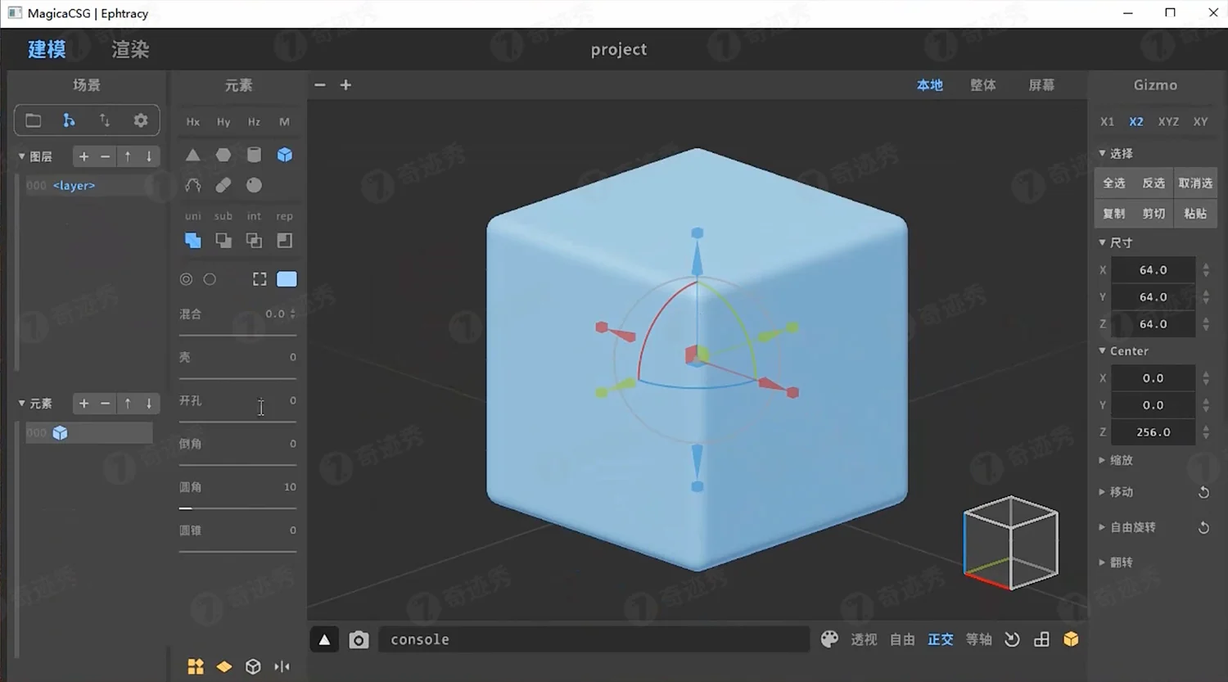1228x682 pixels.
Task: Select the triangle/cone primitive tool
Action: (x=192, y=155)
